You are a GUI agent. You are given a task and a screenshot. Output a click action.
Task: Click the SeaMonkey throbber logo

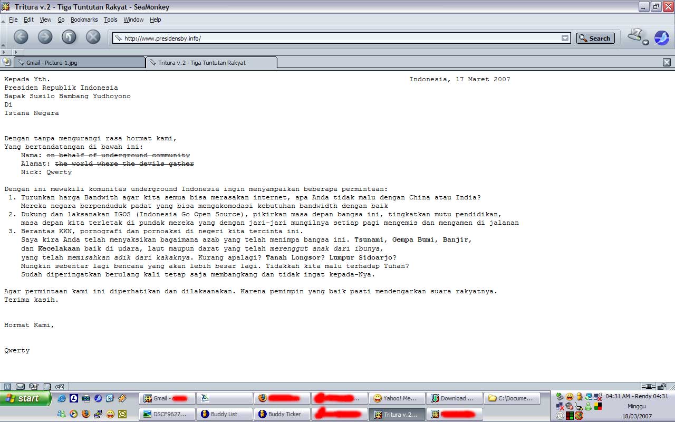tap(661, 37)
